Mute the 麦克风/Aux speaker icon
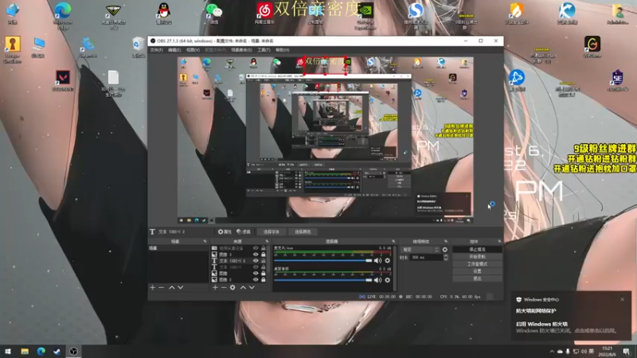Screen dimensions: 637x358 click(377, 261)
